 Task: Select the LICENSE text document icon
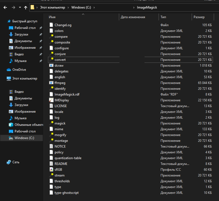tap(51, 106)
